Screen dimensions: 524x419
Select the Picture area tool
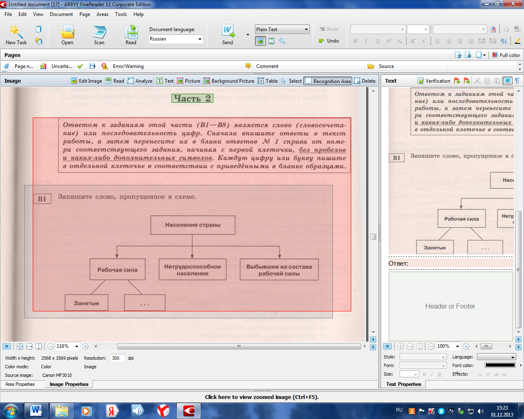(x=189, y=81)
